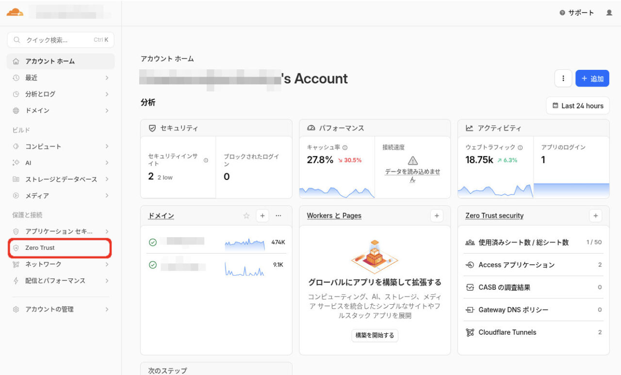
Task: Expand the ネットワーク chevron
Action: [x=107, y=264]
